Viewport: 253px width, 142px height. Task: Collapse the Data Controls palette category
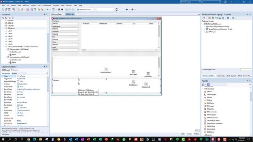pyautogui.click(x=203, y=89)
